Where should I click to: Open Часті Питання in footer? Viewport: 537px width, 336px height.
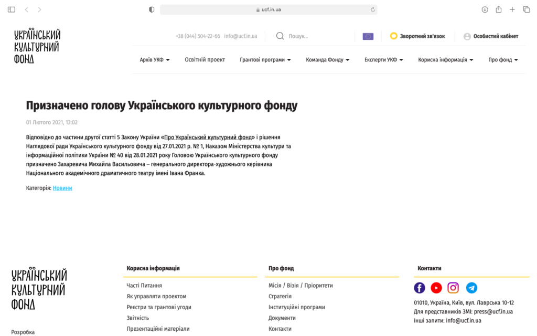click(x=144, y=285)
